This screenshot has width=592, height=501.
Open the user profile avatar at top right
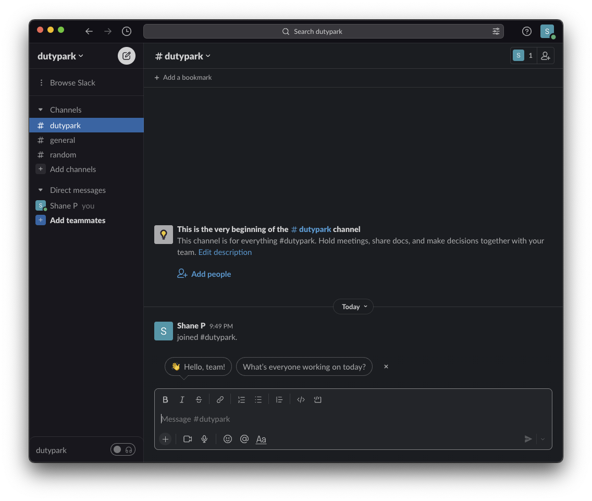[547, 31]
